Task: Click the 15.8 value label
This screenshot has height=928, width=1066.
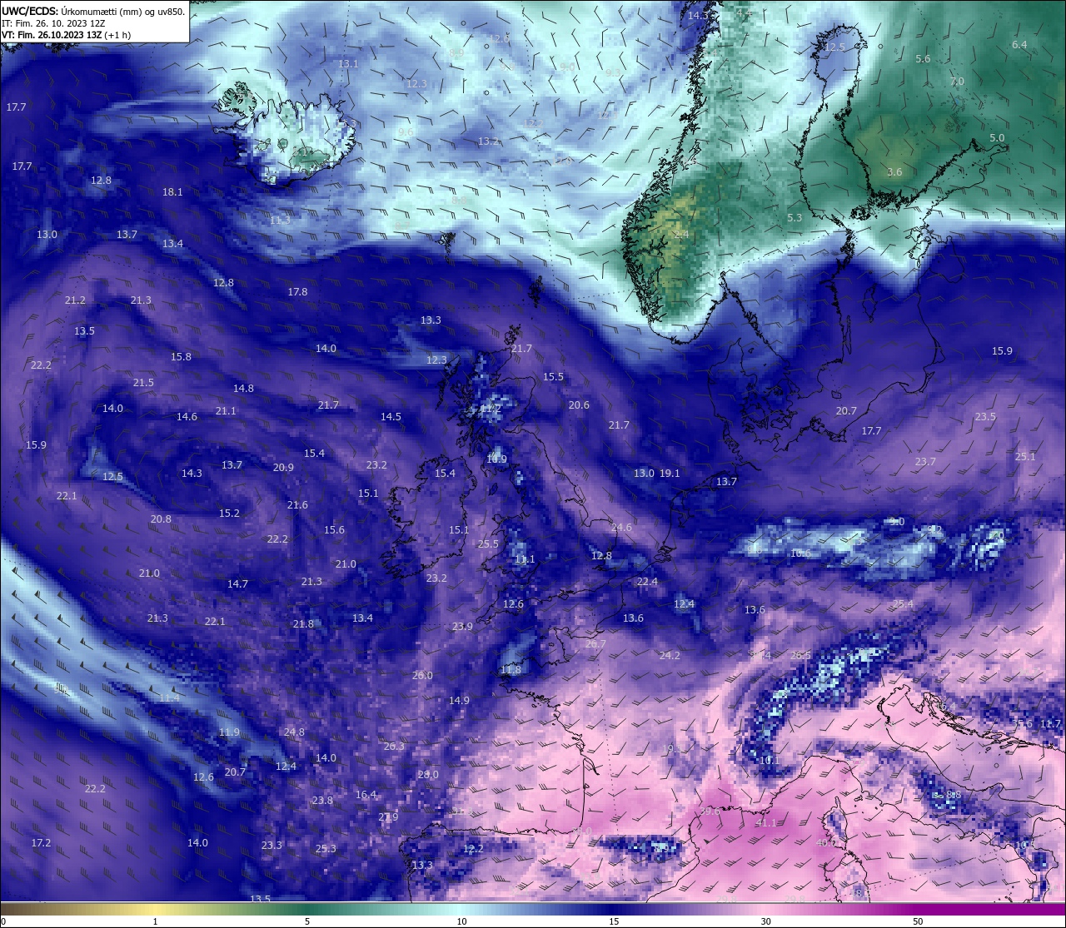Action: (181, 357)
